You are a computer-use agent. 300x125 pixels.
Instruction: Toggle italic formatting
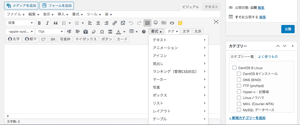point(47,23)
